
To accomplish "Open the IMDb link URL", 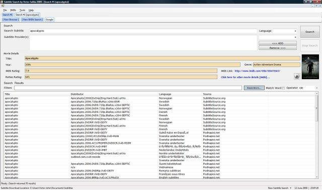I will [257, 71].
